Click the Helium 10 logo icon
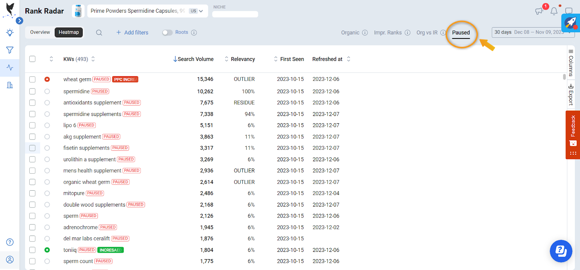The image size is (580, 270). click(x=10, y=10)
